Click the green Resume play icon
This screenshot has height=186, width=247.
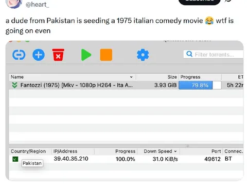click(x=86, y=55)
